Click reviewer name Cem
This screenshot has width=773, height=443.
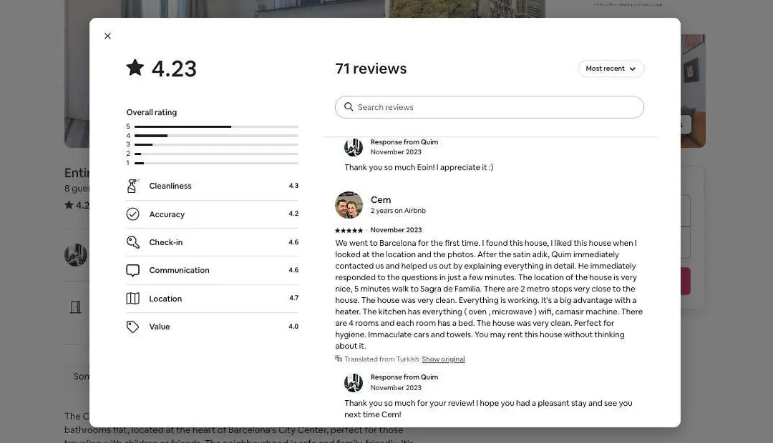pos(381,200)
